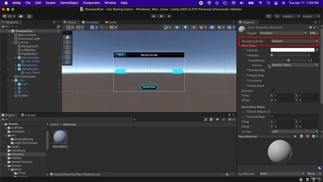Screen dimensions: 323x182
Task: Select the Scale tool in Scene overlay
Action: click(x=67, y=52)
